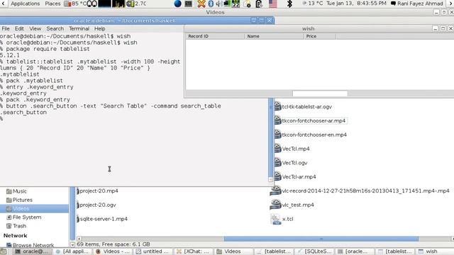Viewport: 454px width, 255px height.
Task: Select VecTcl.mp4 video file icon
Action: (277, 148)
